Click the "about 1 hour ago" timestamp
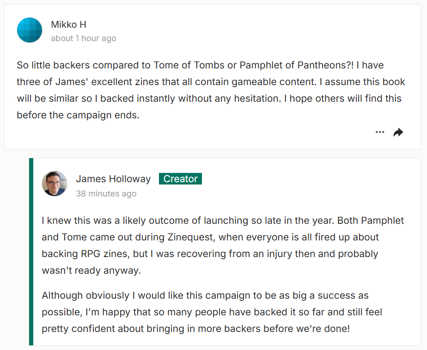427x350 pixels. [x=83, y=38]
